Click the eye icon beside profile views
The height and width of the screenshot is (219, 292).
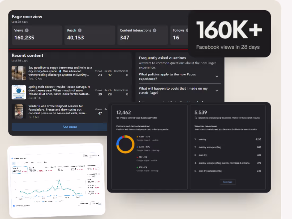pyautogui.click(x=118, y=118)
